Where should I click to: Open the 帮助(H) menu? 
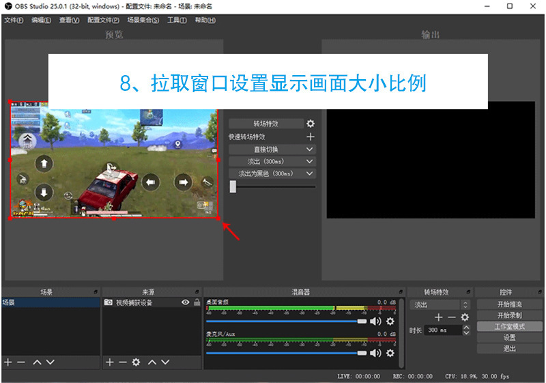click(205, 20)
